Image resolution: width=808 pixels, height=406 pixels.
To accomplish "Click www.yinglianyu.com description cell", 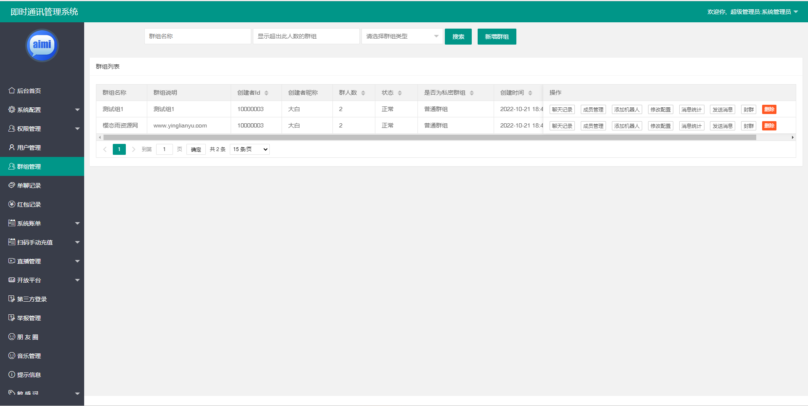I will [x=189, y=125].
